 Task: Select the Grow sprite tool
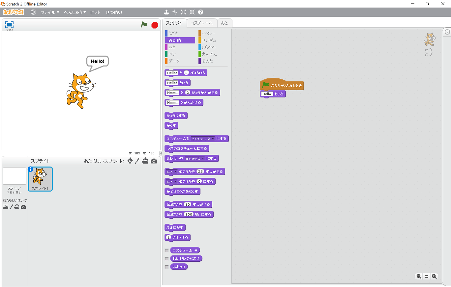(184, 12)
